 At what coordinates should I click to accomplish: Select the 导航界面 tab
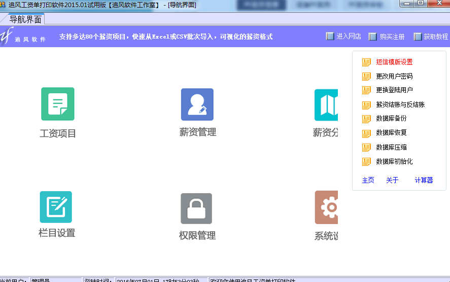click(x=25, y=19)
